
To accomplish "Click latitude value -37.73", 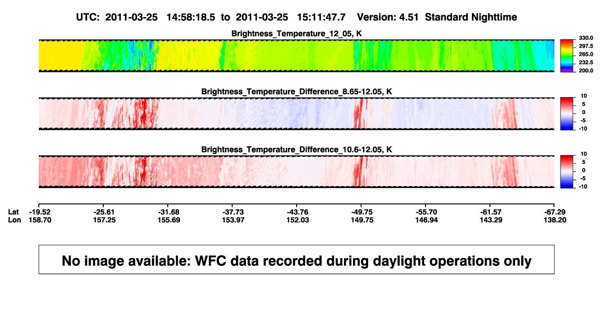I will click(x=233, y=212).
